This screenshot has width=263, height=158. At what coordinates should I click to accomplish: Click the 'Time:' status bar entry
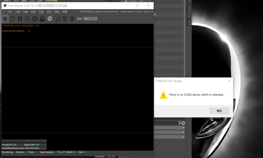tap(32, 152)
